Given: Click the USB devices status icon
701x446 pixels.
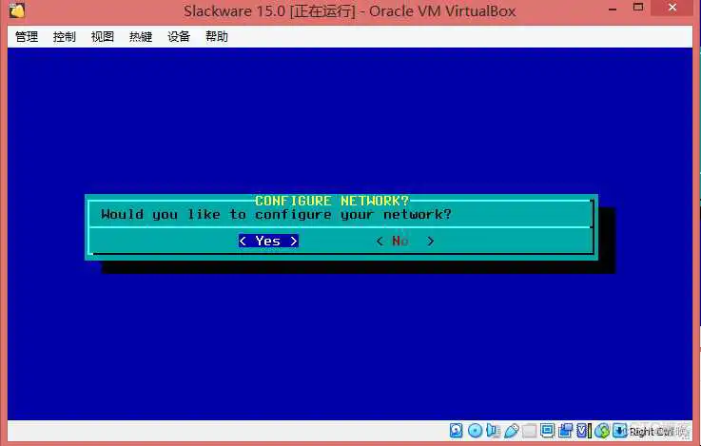Looking at the screenshot, I should tap(512, 431).
